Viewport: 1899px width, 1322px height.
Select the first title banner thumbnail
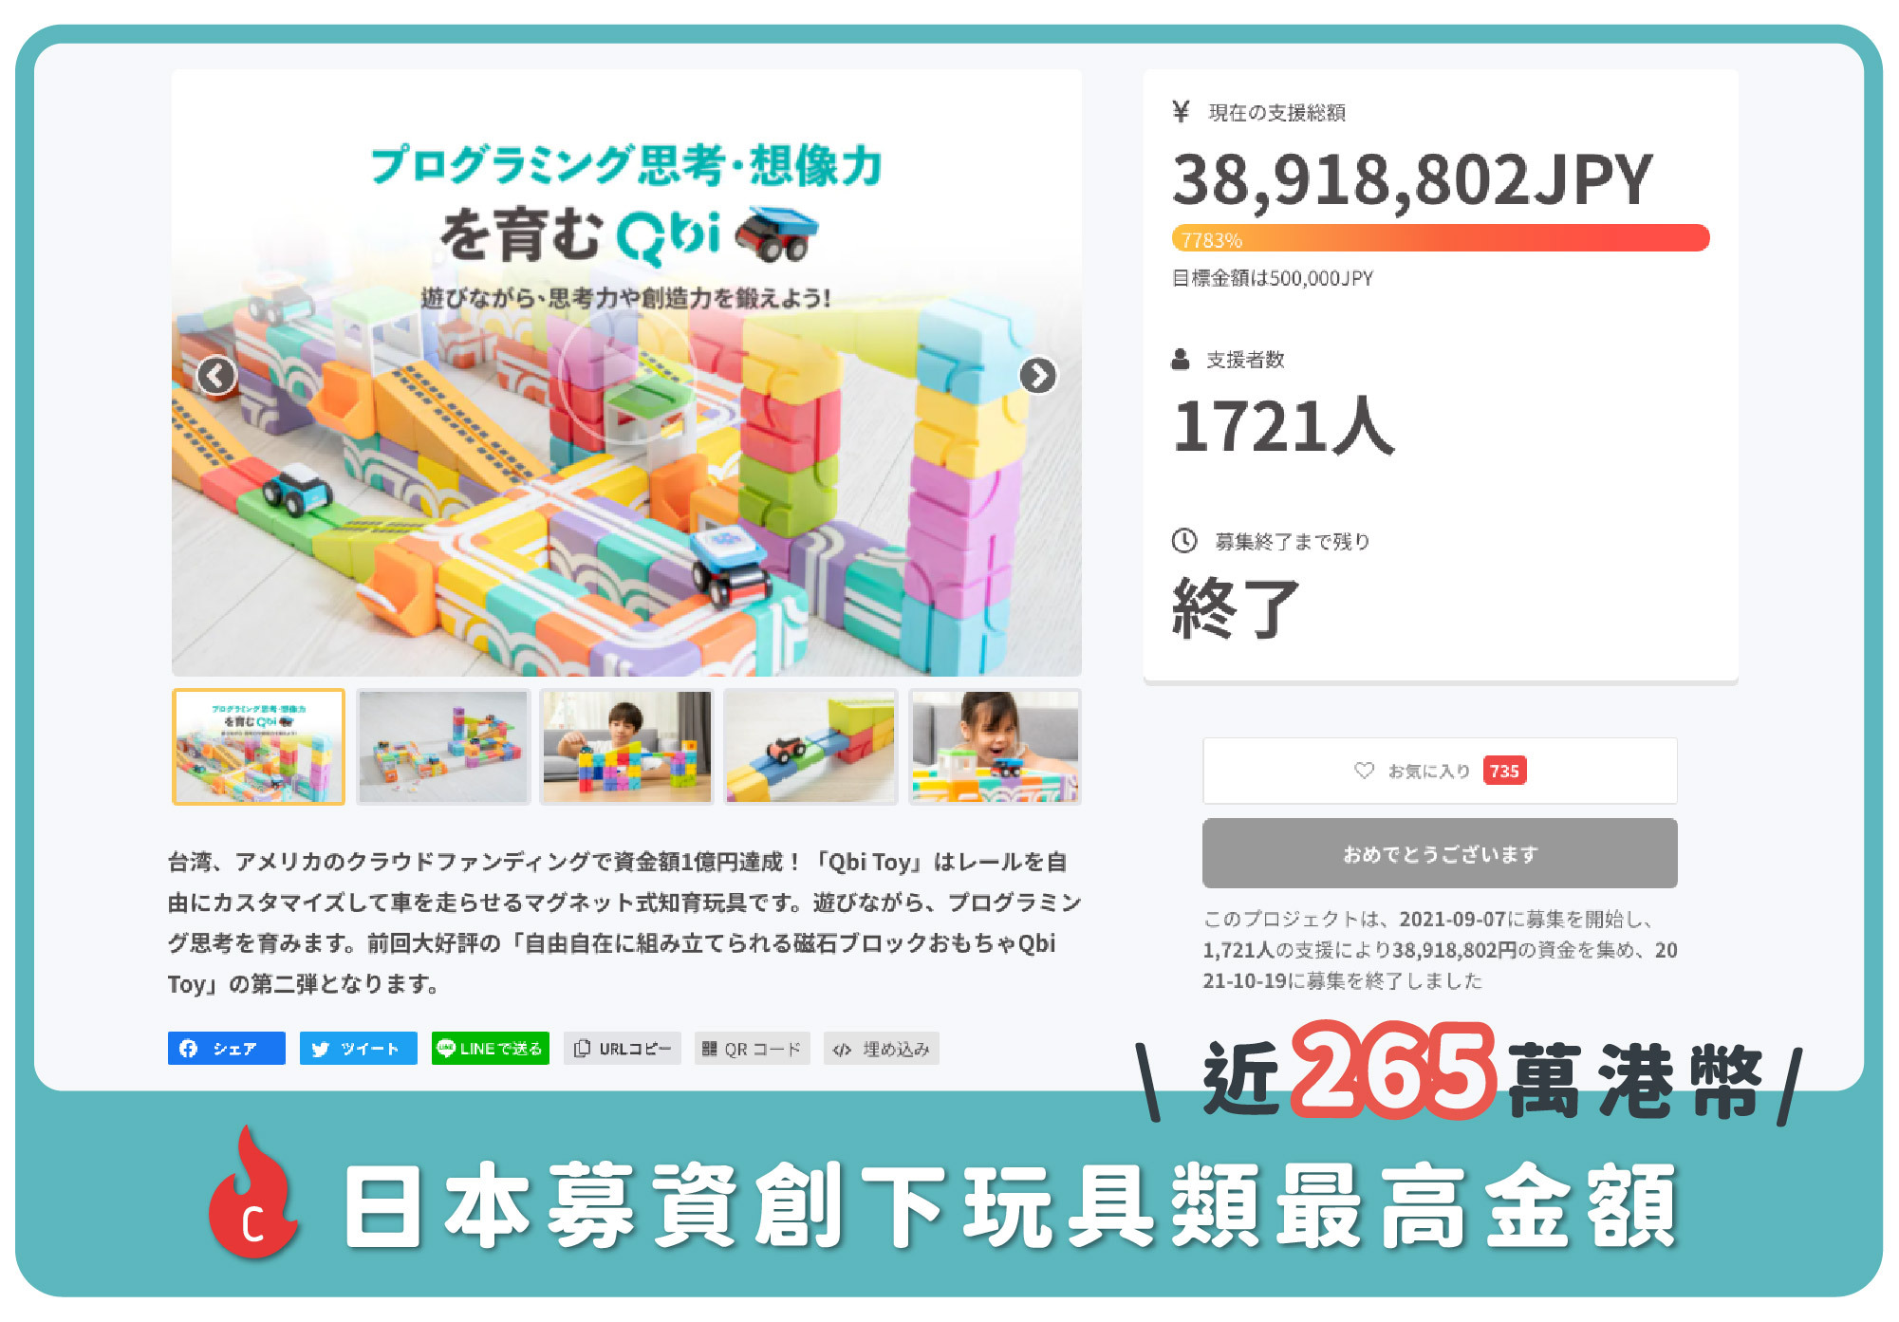coord(258,747)
